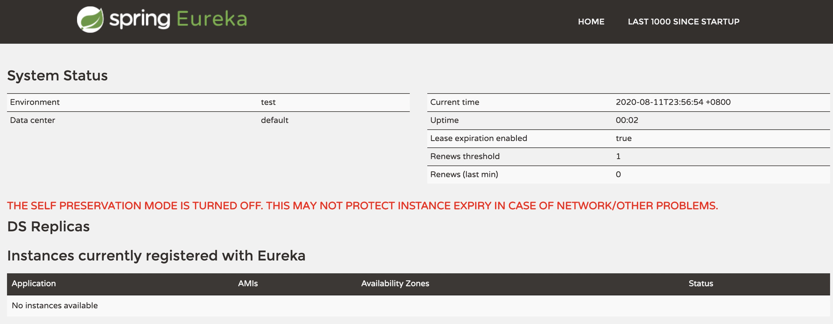Click Lease expiration enabled 'true' value
Screen dimensions: 833x324
[x=623, y=138]
